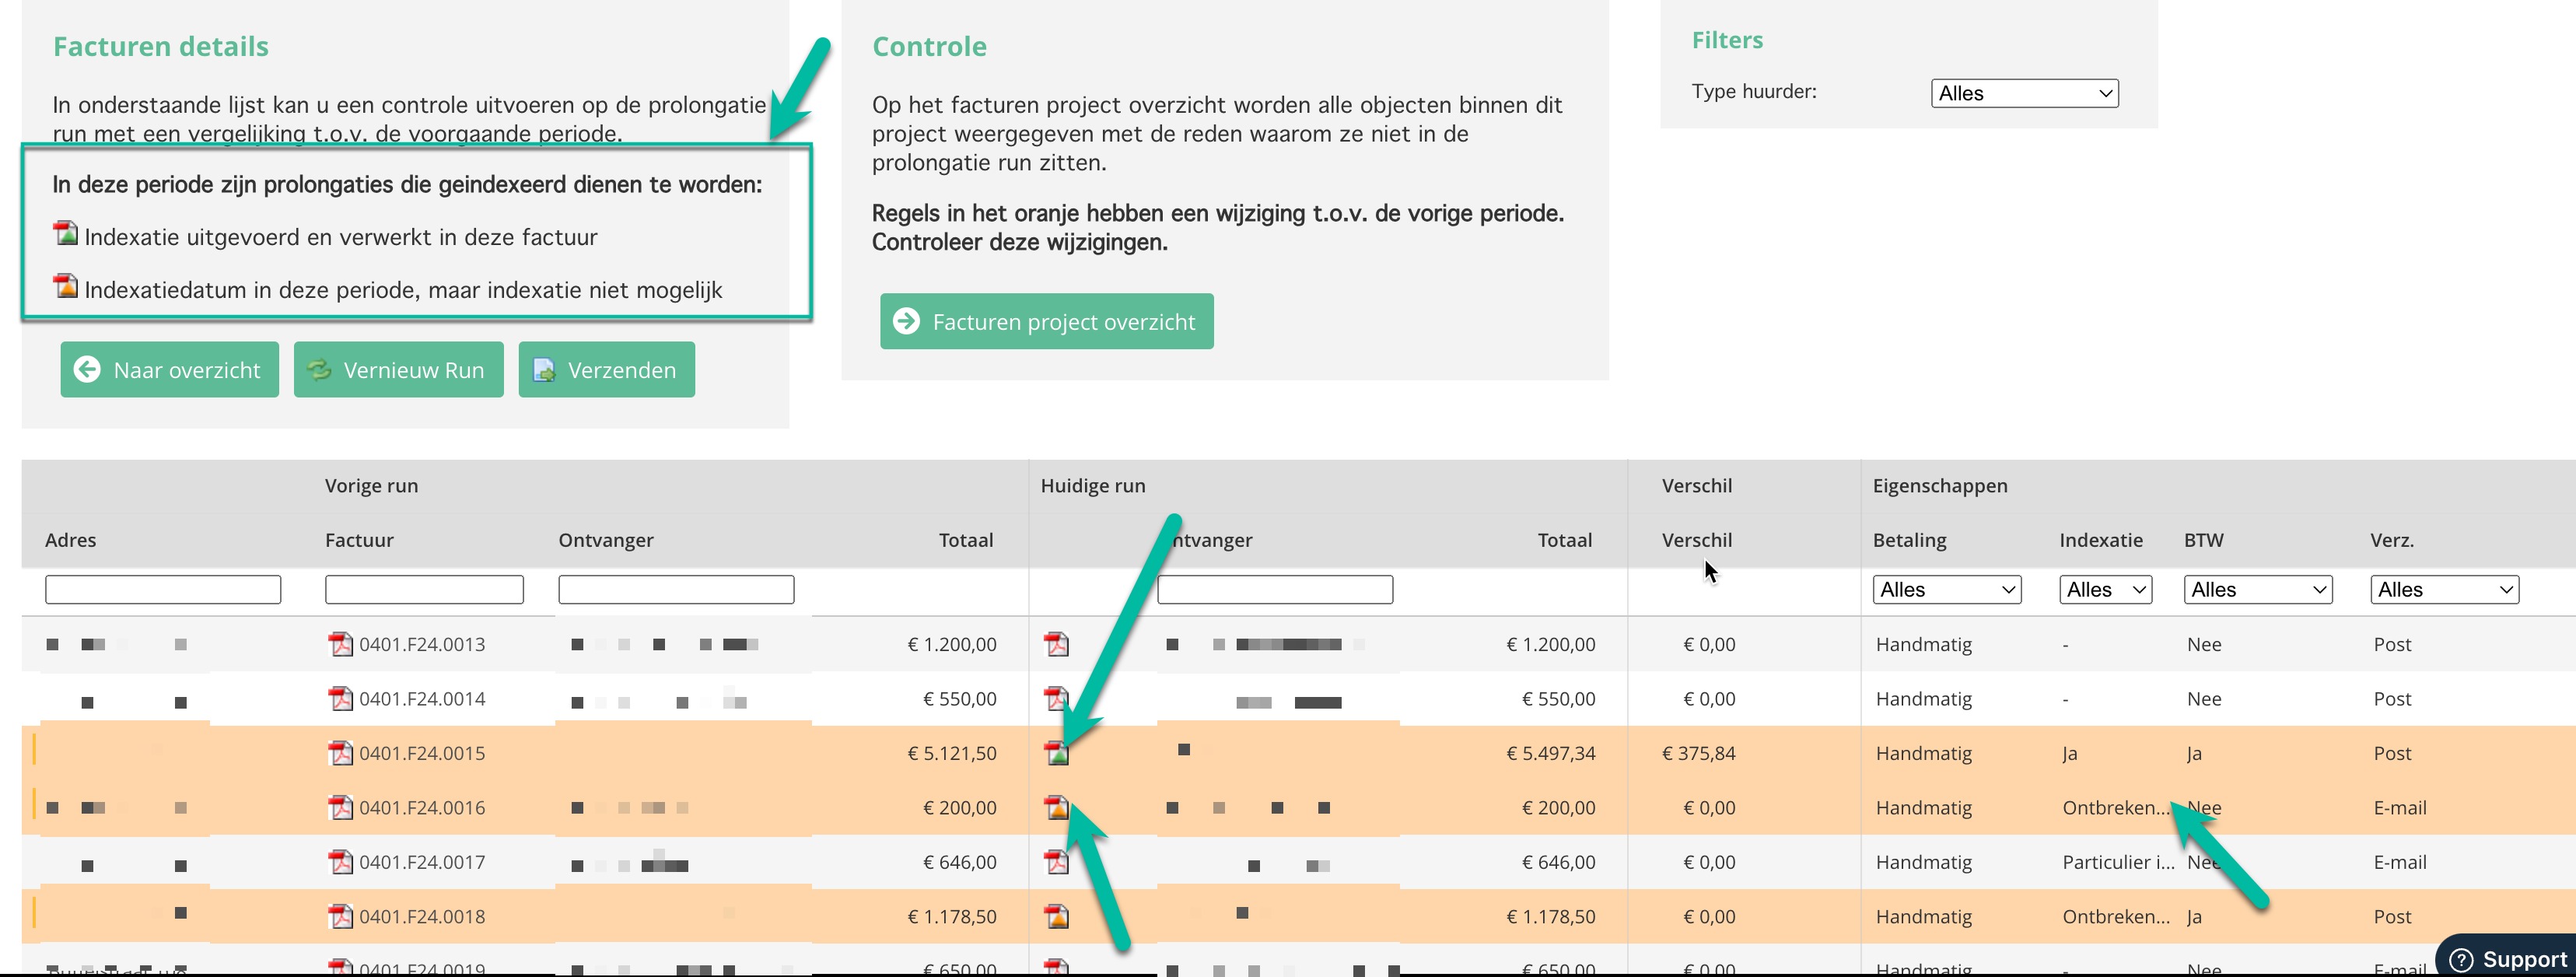Open previous run PDF for invoice 0401.F24.0017

coord(341,862)
